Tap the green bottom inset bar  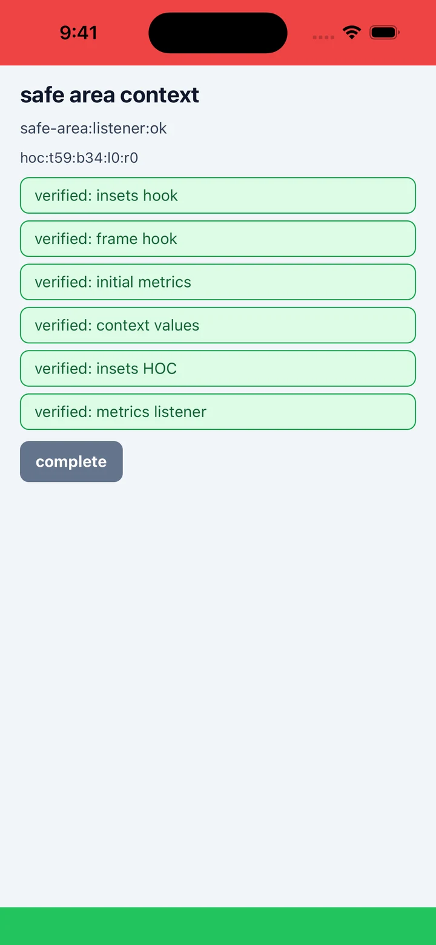[x=218, y=926]
